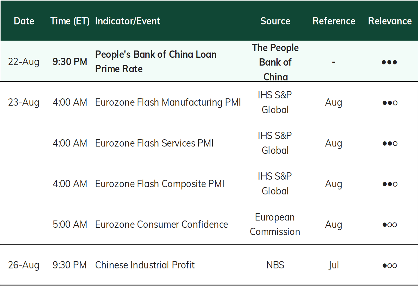Viewport: 418px width, 291px height.
Task: Click relevance dots for Eurozone Consumer Confidence
Action: pos(390,225)
